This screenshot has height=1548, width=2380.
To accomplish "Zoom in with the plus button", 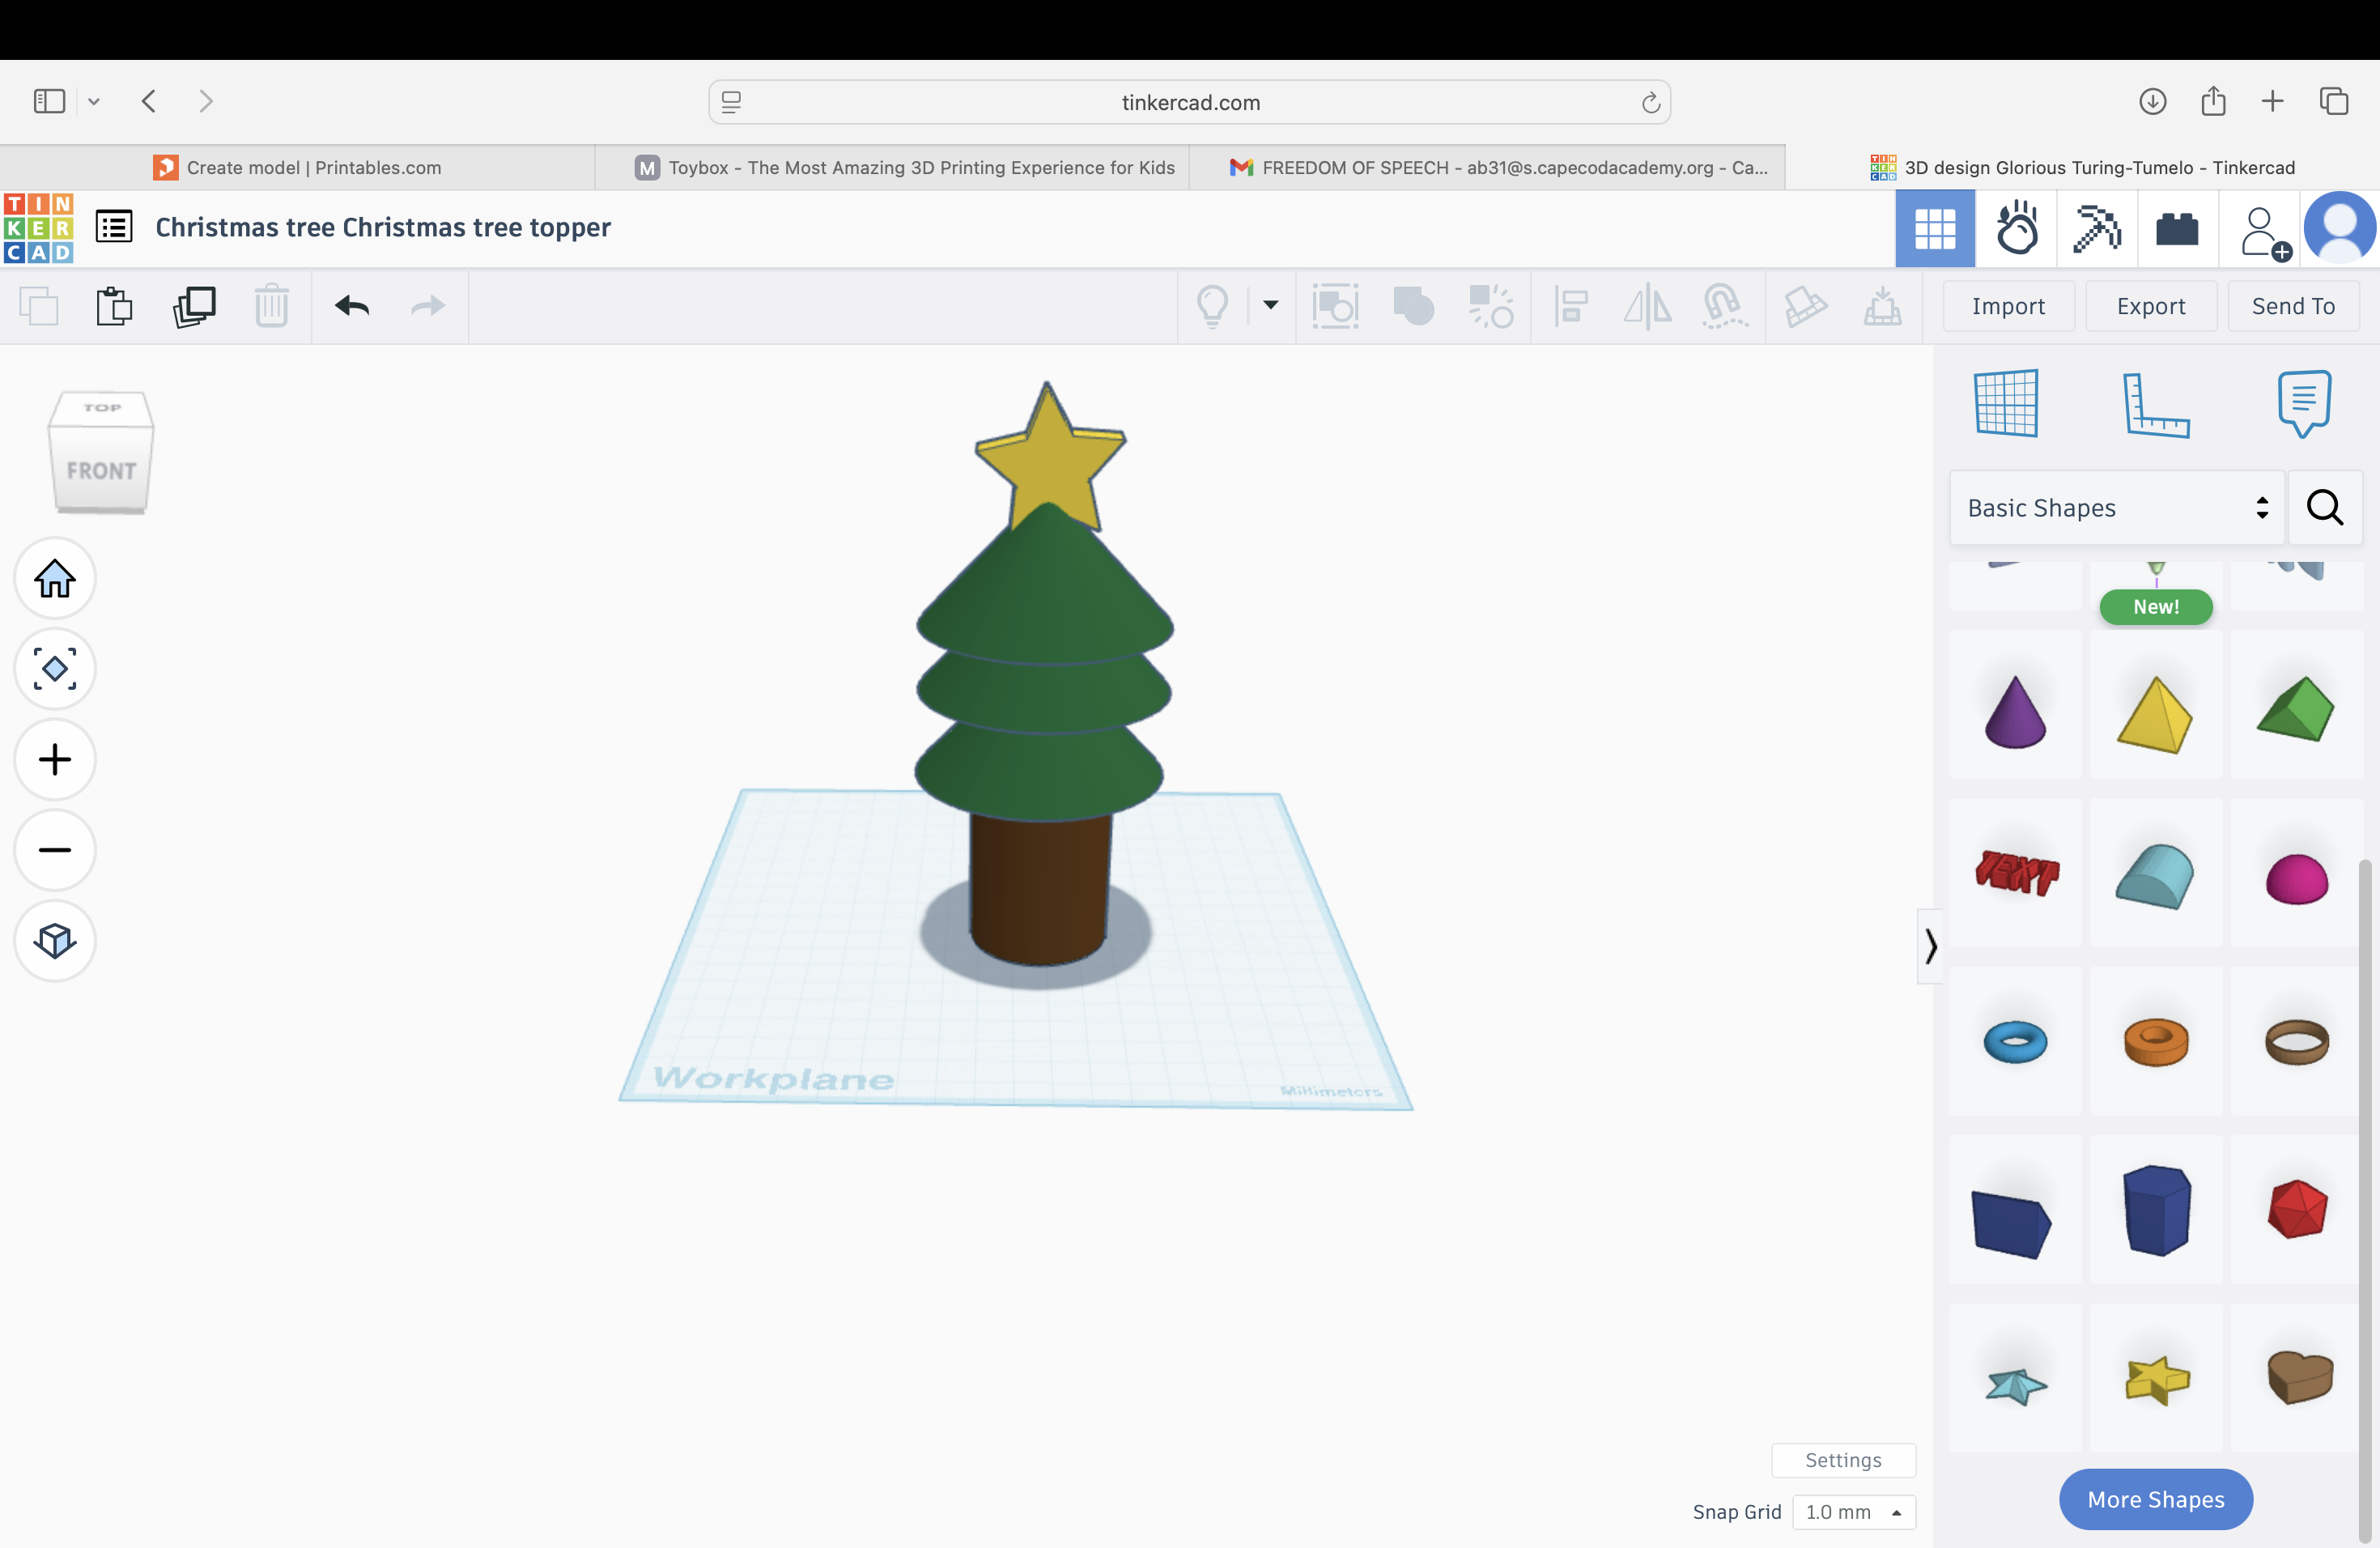I will [x=55, y=759].
